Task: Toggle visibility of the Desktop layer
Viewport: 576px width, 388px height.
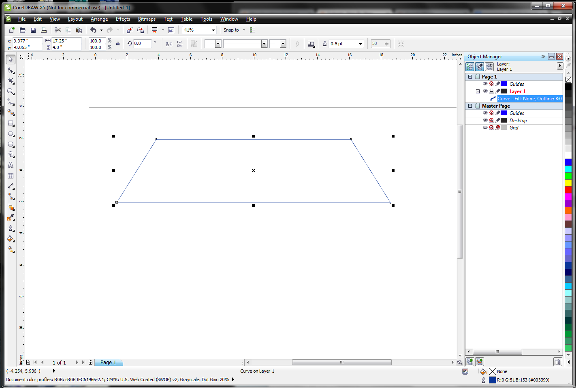Action: click(x=485, y=121)
